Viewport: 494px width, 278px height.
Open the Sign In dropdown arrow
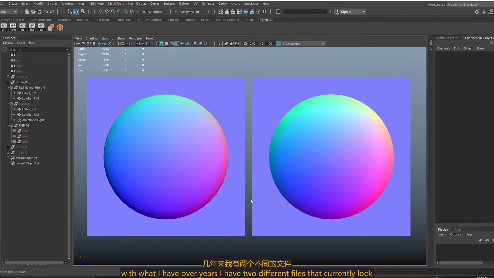364,12
